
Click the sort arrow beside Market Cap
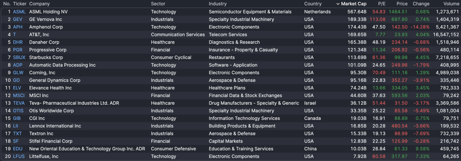pos(338,4)
